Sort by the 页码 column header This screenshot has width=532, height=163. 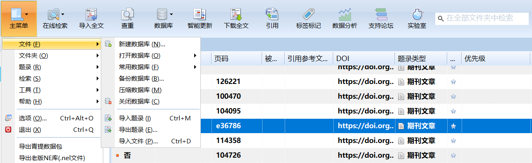pyautogui.click(x=237, y=59)
